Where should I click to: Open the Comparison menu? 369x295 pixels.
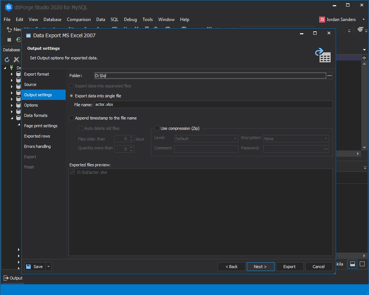tap(79, 20)
